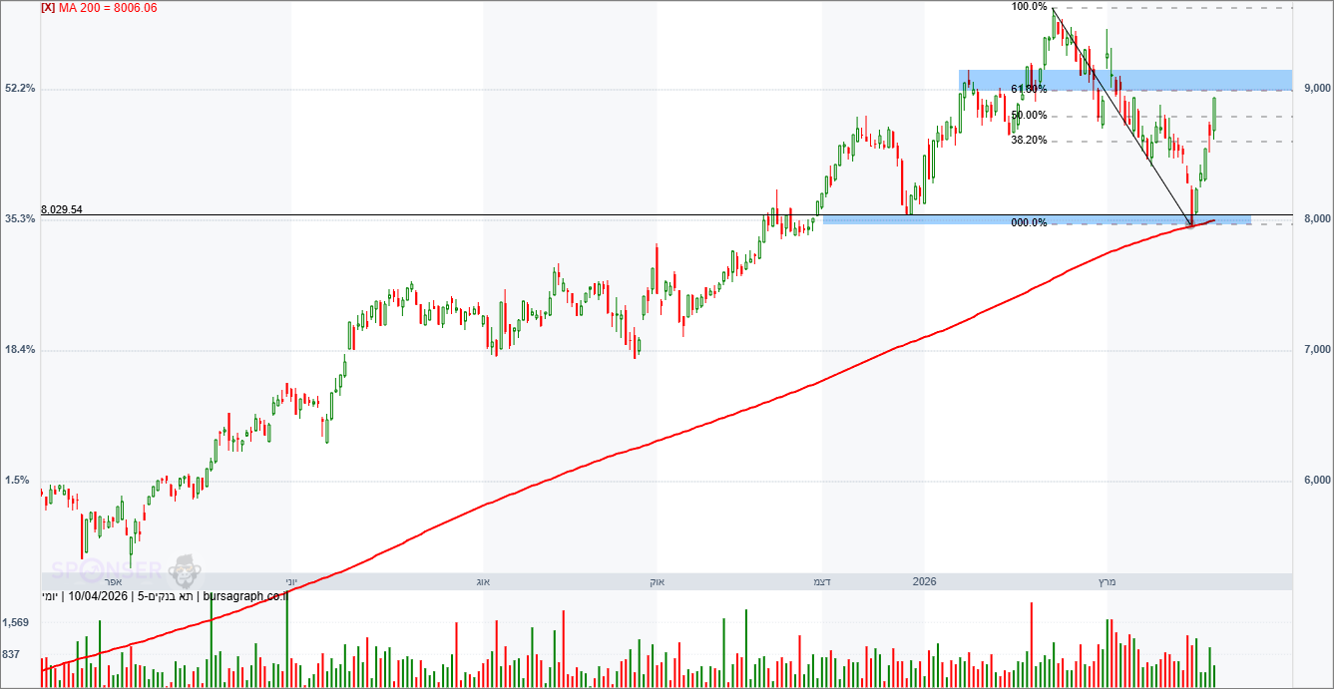Screen dimensions: 1334x689
Task: Click the Sponser monkey logo watermark
Action: pyautogui.click(x=183, y=569)
